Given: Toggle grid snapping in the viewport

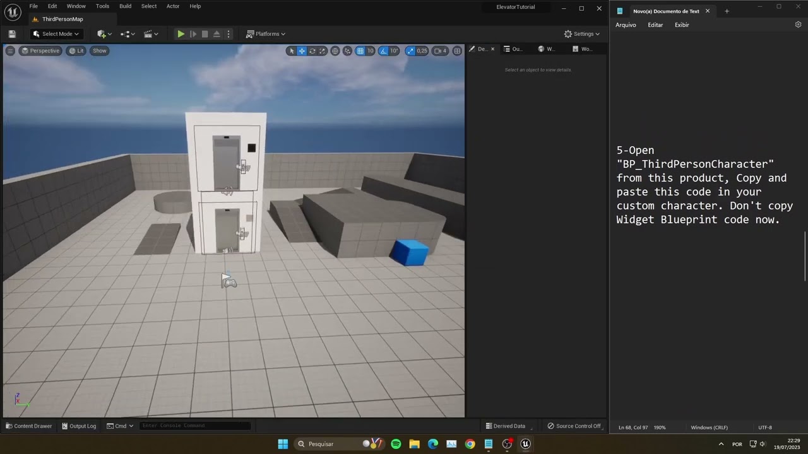Looking at the screenshot, I should [x=360, y=51].
